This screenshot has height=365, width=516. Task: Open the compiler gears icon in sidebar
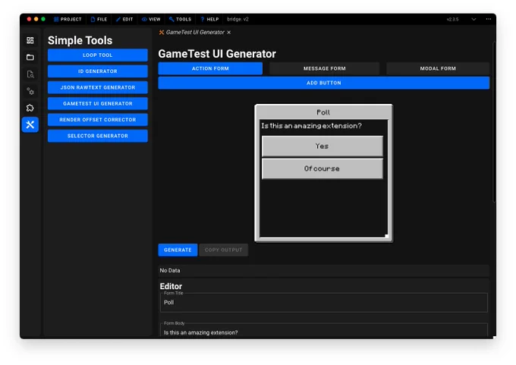coord(30,91)
